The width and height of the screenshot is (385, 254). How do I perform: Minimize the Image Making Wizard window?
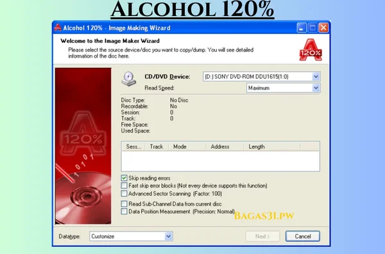pos(302,28)
